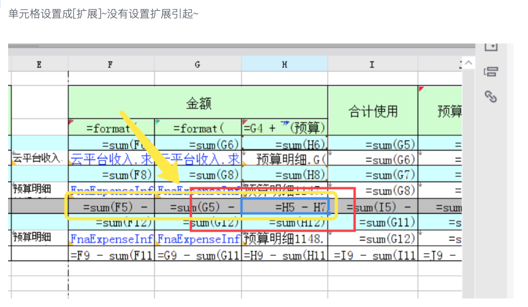Click the =format( cell in column G
528x307 pixels.
click(198, 127)
